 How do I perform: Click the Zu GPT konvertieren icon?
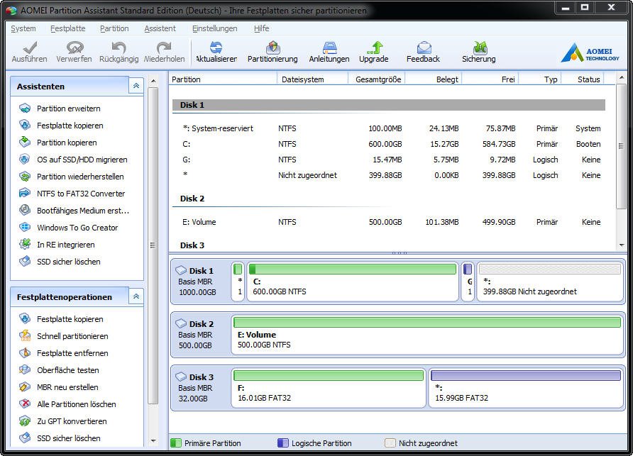click(x=25, y=421)
